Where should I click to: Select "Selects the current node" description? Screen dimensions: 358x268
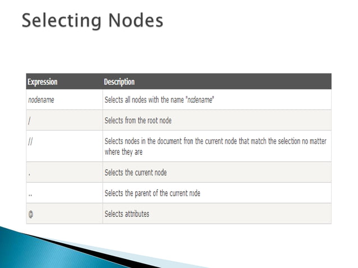coord(136,173)
